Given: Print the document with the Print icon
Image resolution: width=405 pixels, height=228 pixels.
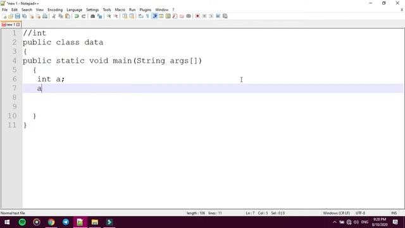Looking at the screenshot, I should (x=45, y=16).
